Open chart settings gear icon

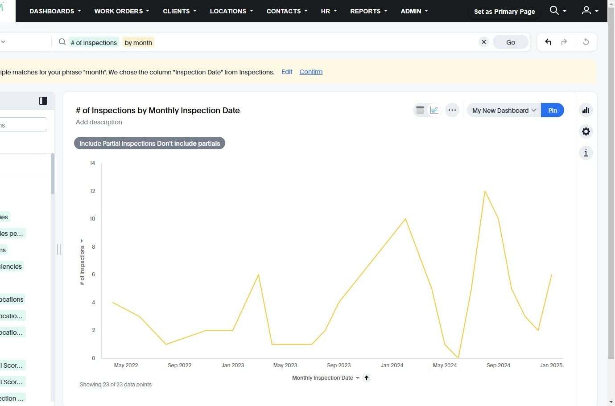[x=586, y=131]
